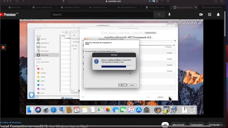The height and width of the screenshot is (128, 228).
Task: Launch Siri from the Dock
Action: coord(38,110)
